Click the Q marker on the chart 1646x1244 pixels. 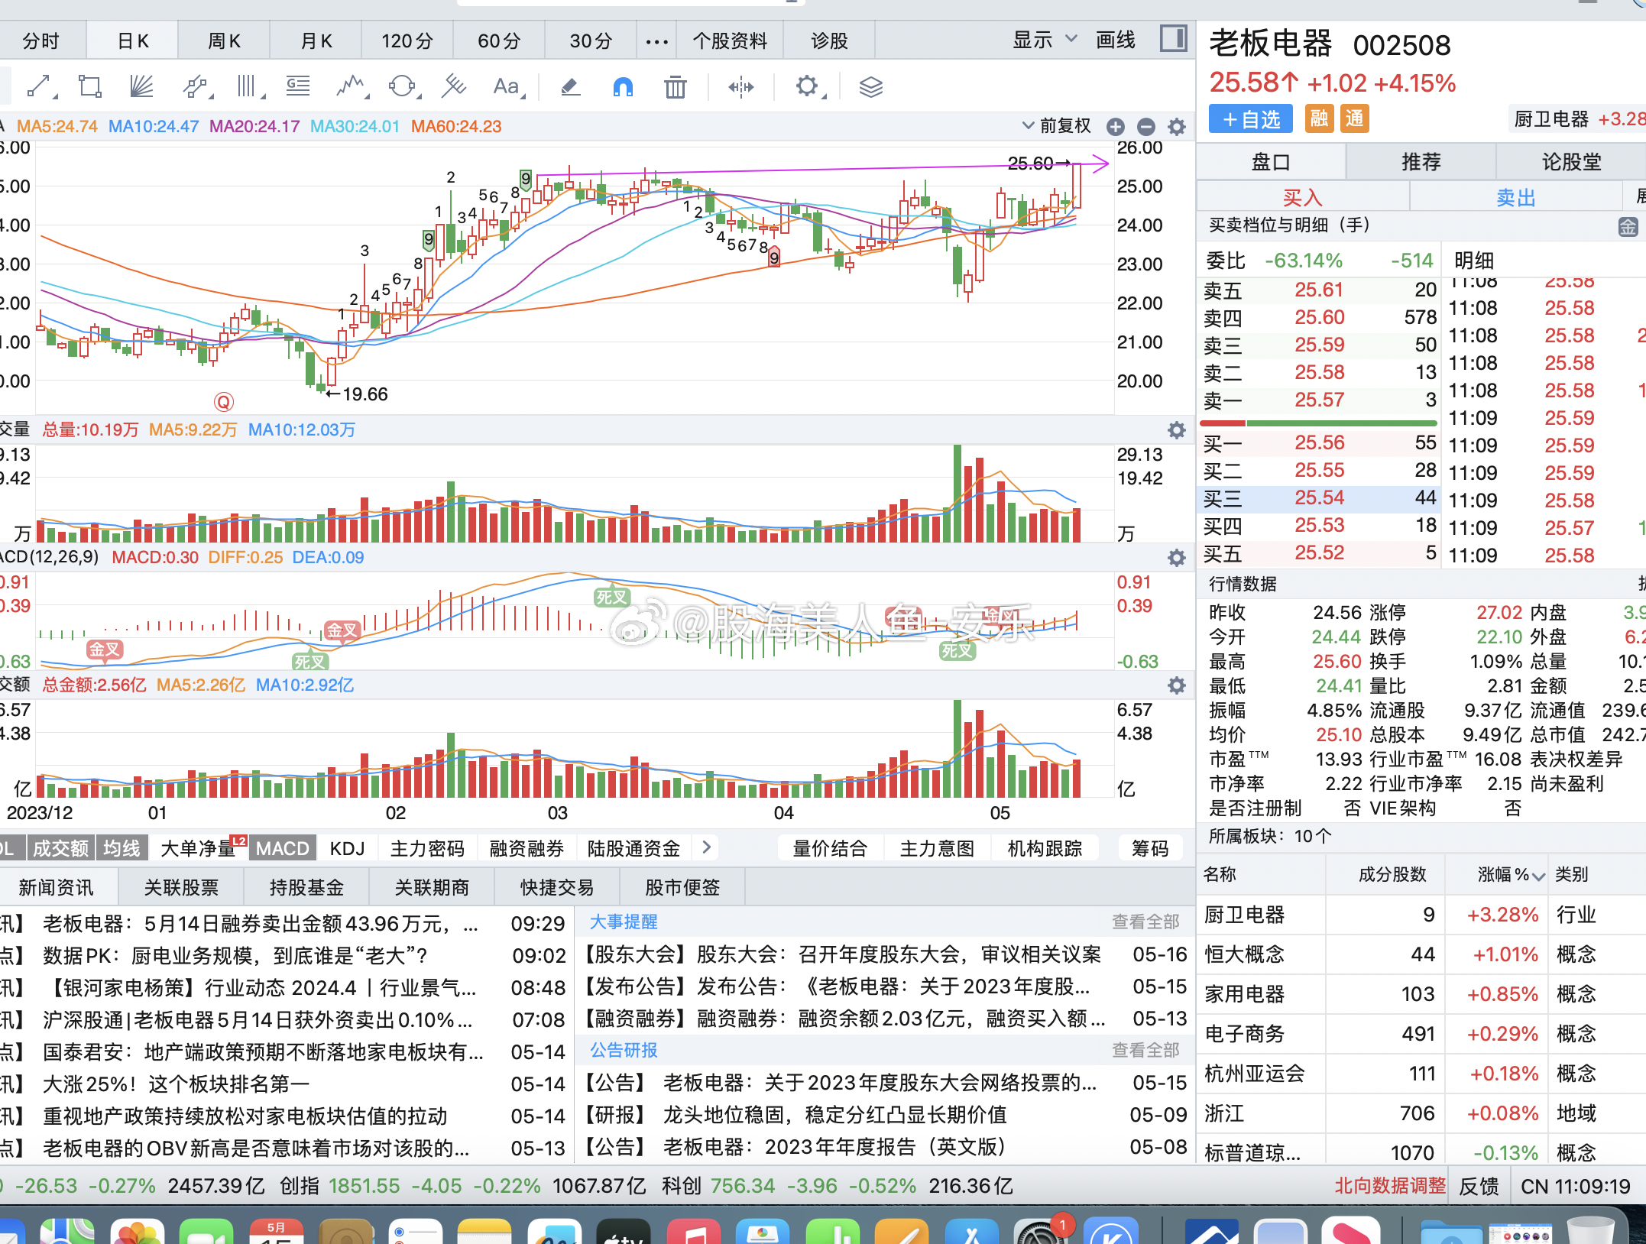[x=223, y=402]
